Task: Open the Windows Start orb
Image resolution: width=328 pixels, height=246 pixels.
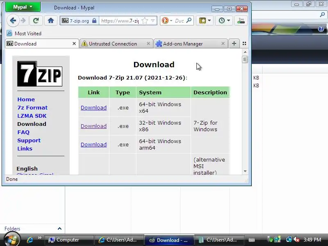Action: pos(12,239)
